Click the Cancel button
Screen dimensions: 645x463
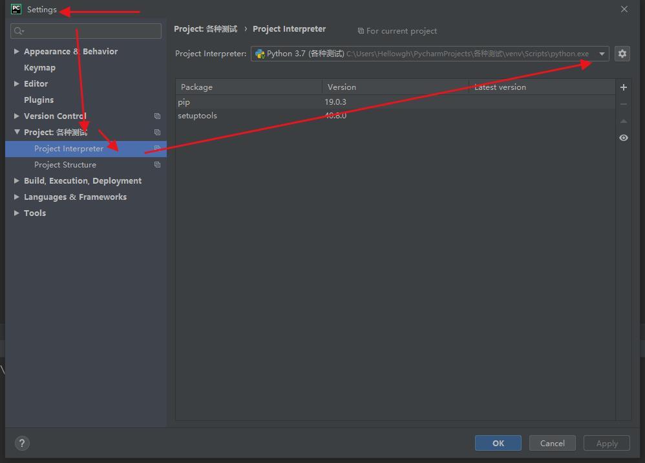pyautogui.click(x=552, y=443)
